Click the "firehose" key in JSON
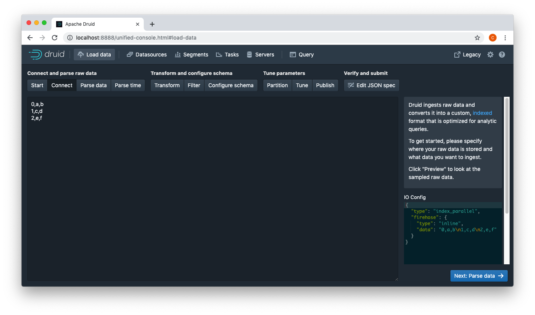The image size is (535, 315). point(425,217)
